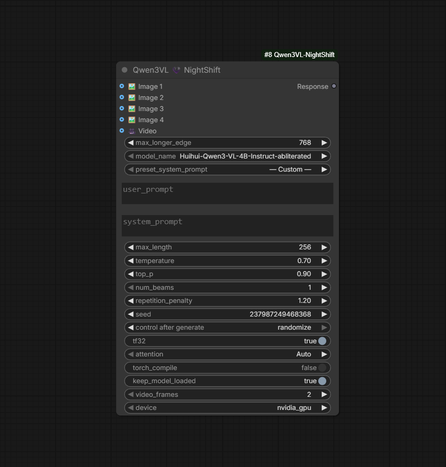The width and height of the screenshot is (446, 467).
Task: Click the #8 Qwen3VL-NightShift node badge
Action: pos(300,55)
